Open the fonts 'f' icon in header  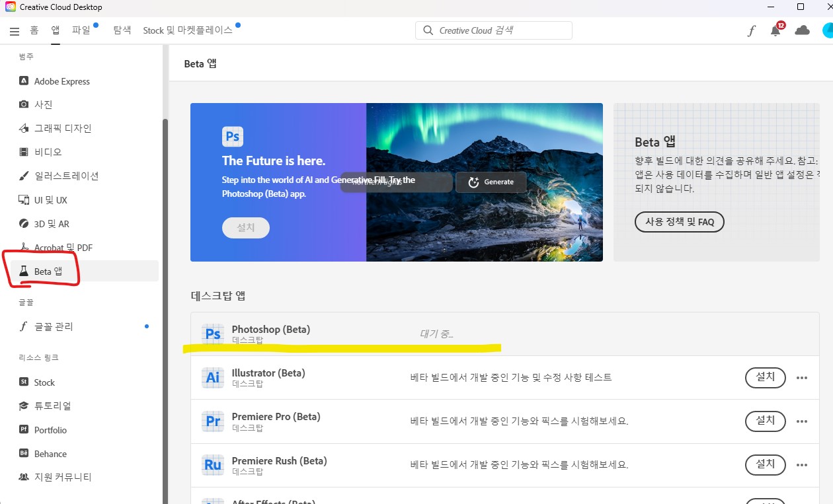(x=751, y=31)
